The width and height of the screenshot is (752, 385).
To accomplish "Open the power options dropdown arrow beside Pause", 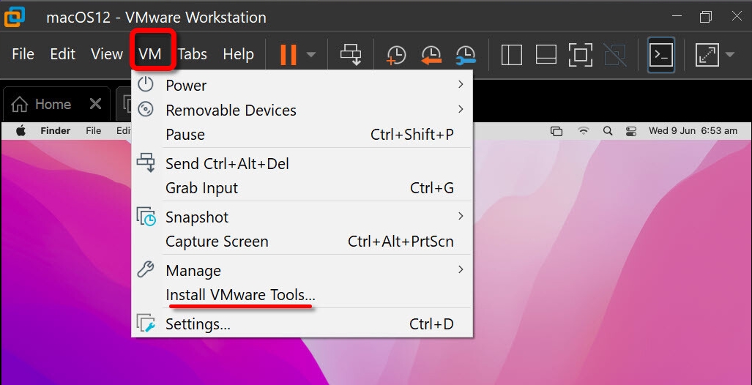I will tap(311, 55).
